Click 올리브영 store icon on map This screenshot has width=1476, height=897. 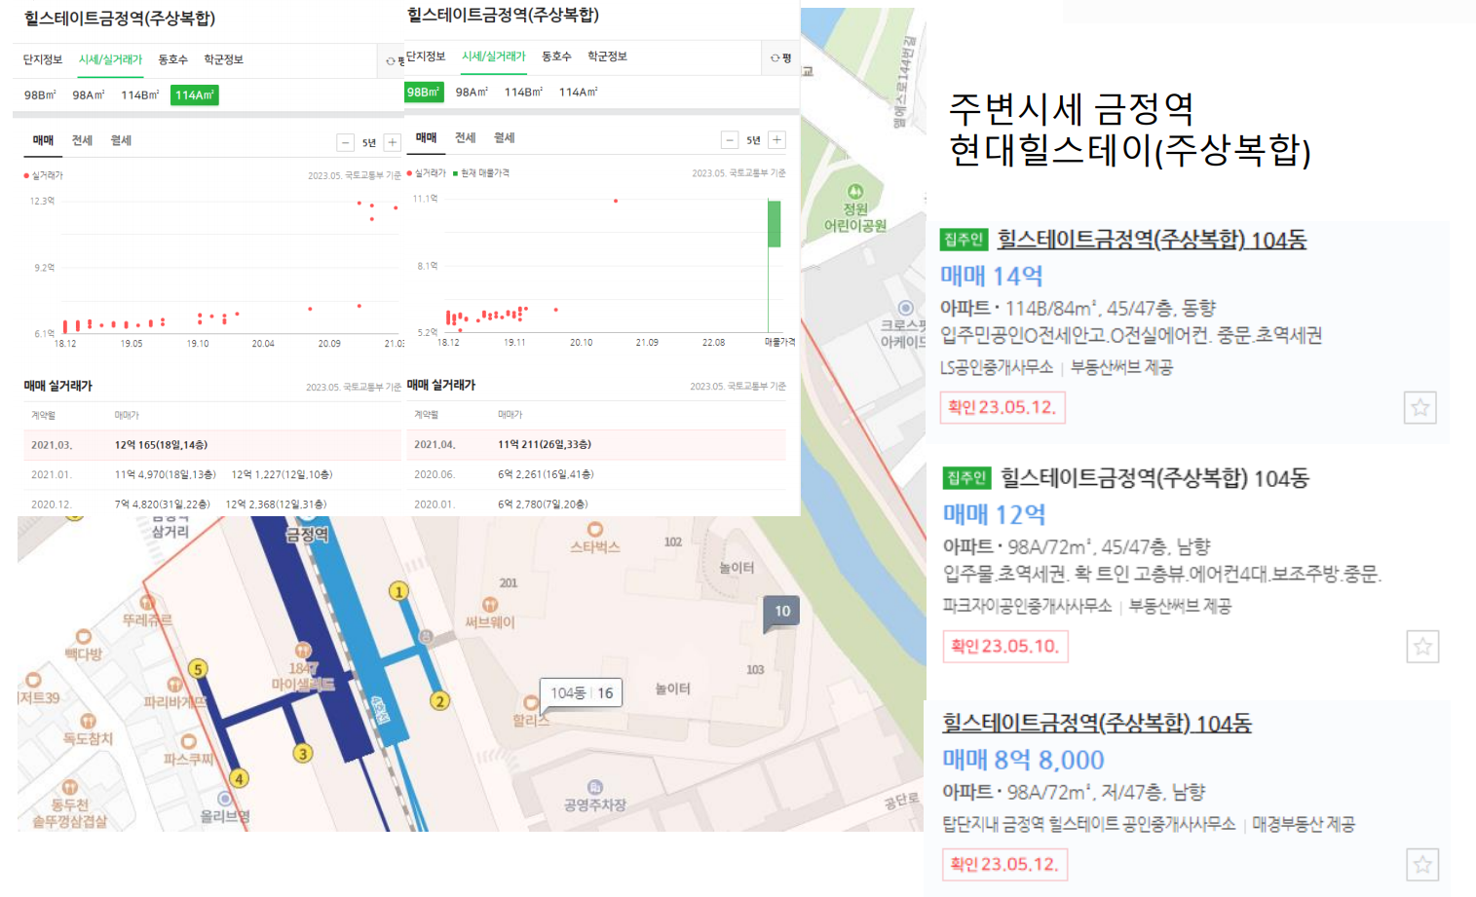pos(225,799)
